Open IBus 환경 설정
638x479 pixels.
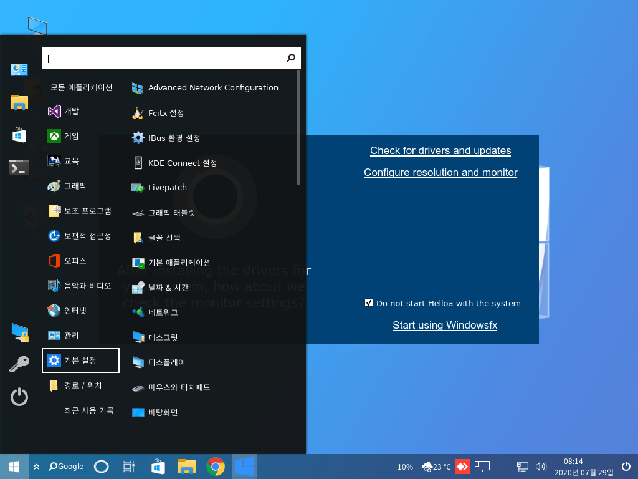(166, 138)
